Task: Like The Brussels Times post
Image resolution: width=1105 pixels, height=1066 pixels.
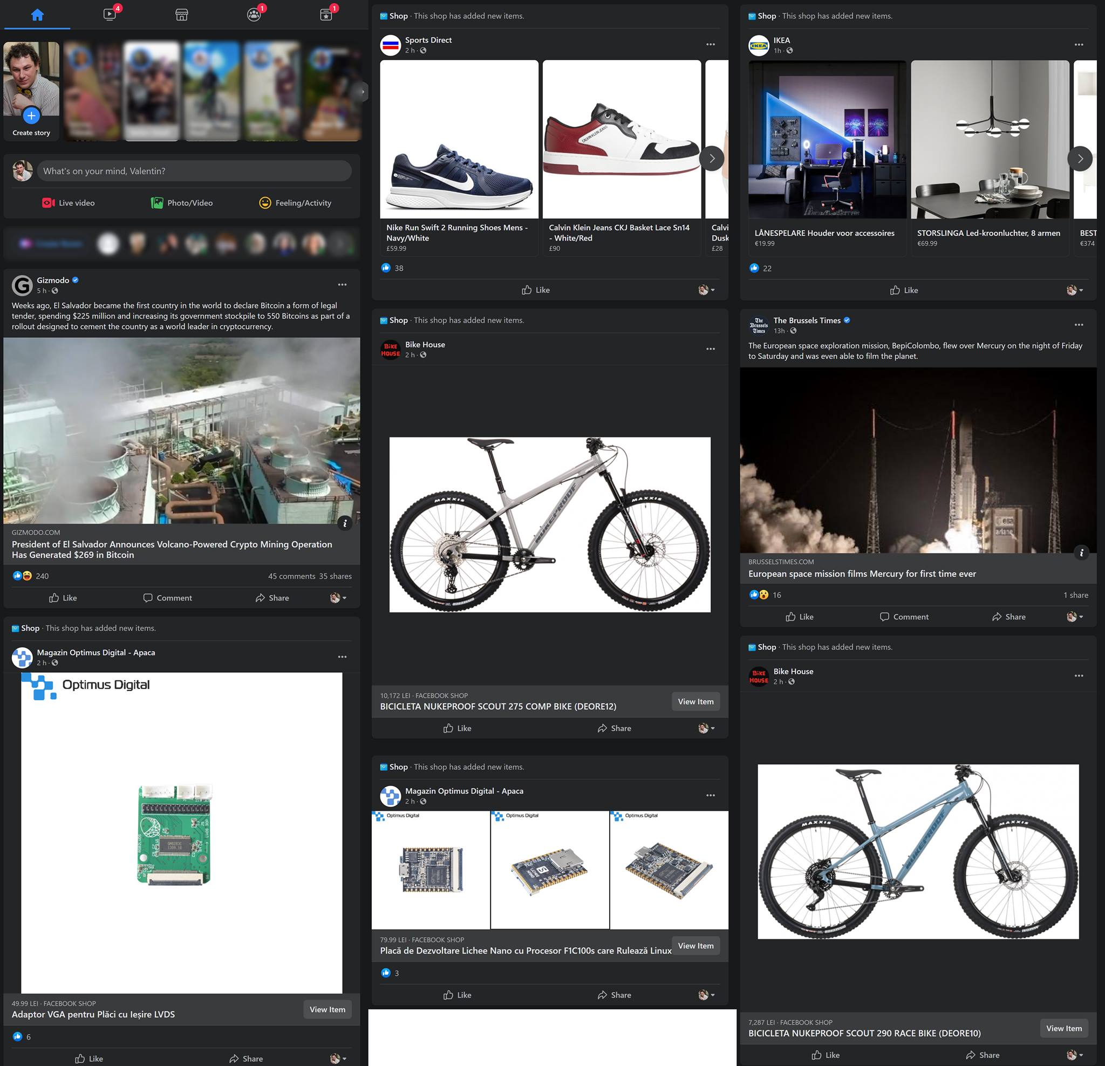Action: (800, 617)
